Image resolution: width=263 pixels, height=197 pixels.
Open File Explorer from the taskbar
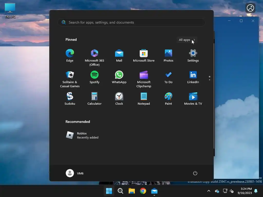coord(132,191)
